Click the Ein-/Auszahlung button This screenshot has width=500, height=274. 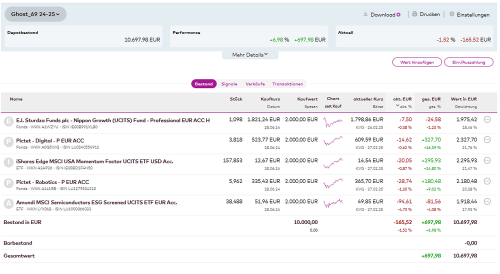pos(468,62)
